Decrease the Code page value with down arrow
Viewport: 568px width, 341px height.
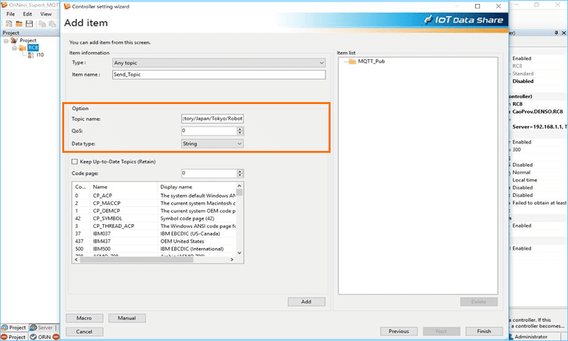240,175
